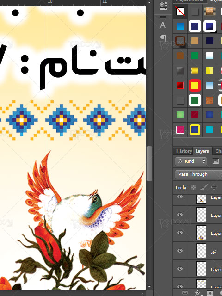Apply the sky blue gradient style
Screen dimensions: 222x296
click(x=210, y=85)
